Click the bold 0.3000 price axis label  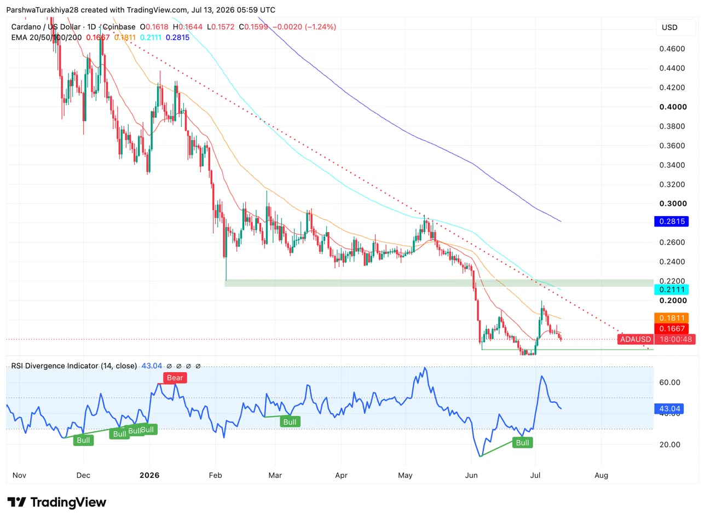coord(673,204)
